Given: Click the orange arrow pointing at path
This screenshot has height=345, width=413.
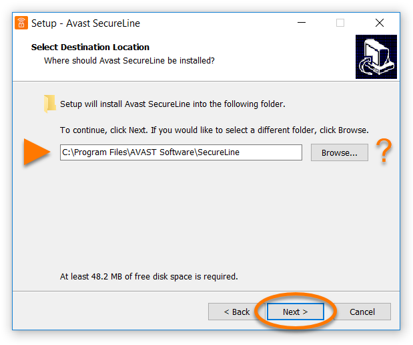Looking at the screenshot, I should (x=37, y=152).
